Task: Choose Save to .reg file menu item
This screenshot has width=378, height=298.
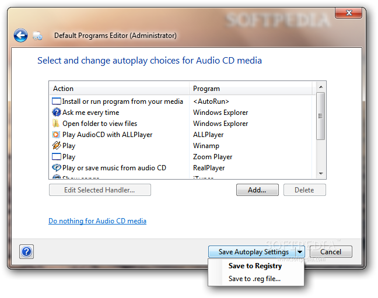Action: 254,279
